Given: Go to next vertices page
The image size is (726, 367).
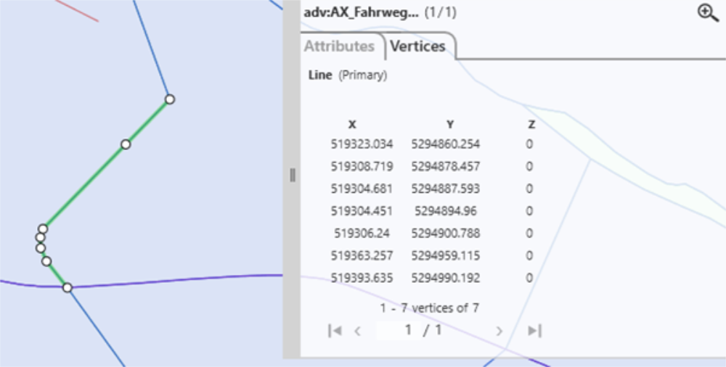Looking at the screenshot, I should [x=499, y=331].
